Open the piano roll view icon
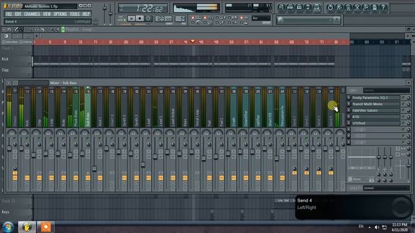 pyautogui.click(x=299, y=7)
